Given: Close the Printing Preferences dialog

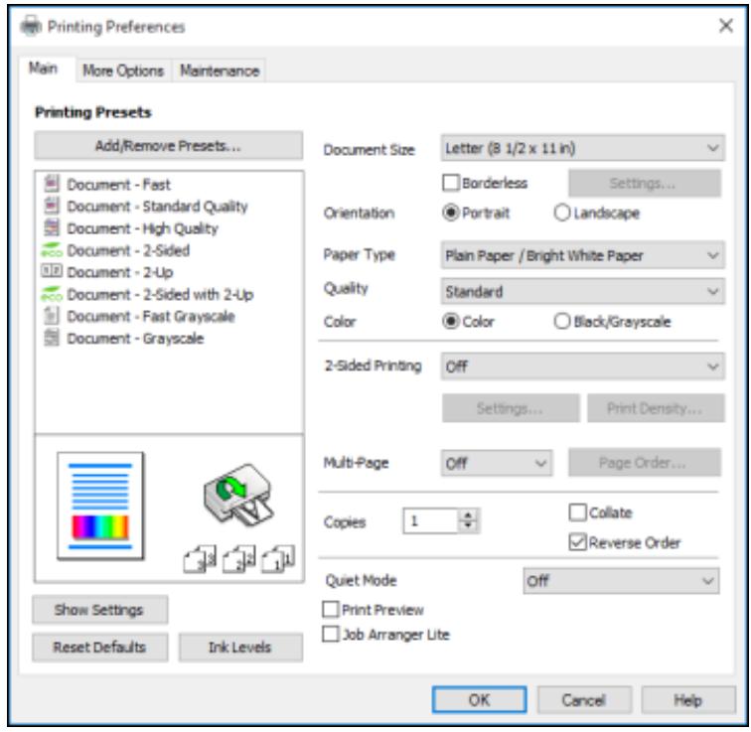Looking at the screenshot, I should point(725,26).
